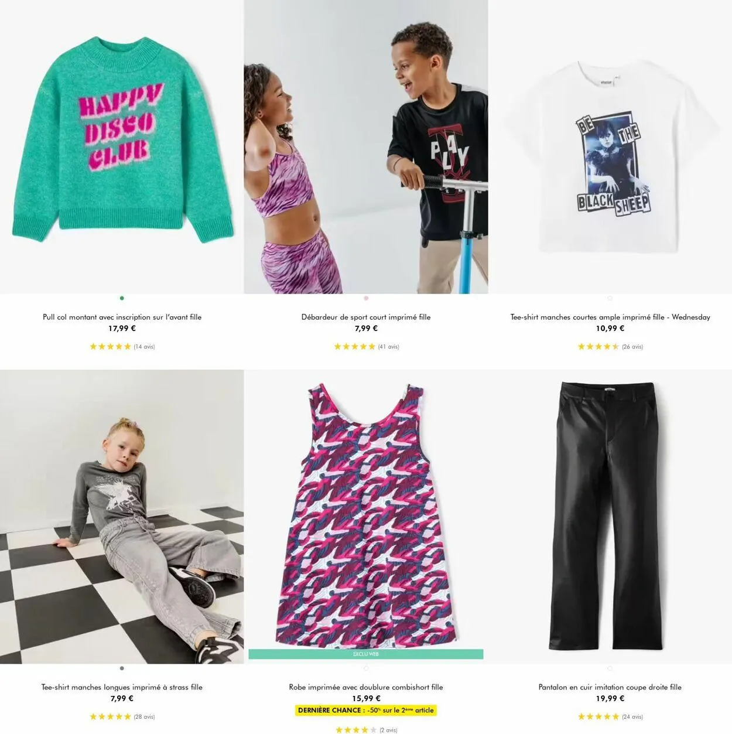Open Happy Disco Club green sweater image
732x734 pixels.
pyautogui.click(x=122, y=146)
